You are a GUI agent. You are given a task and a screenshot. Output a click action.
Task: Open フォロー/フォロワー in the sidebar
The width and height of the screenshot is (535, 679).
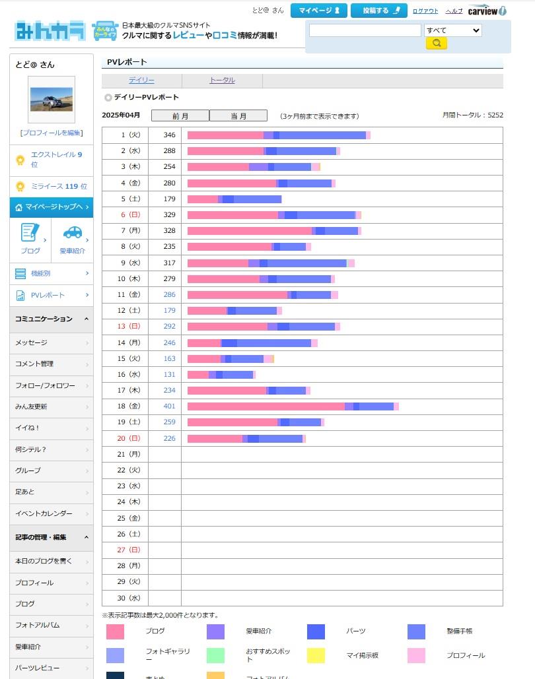pos(52,385)
